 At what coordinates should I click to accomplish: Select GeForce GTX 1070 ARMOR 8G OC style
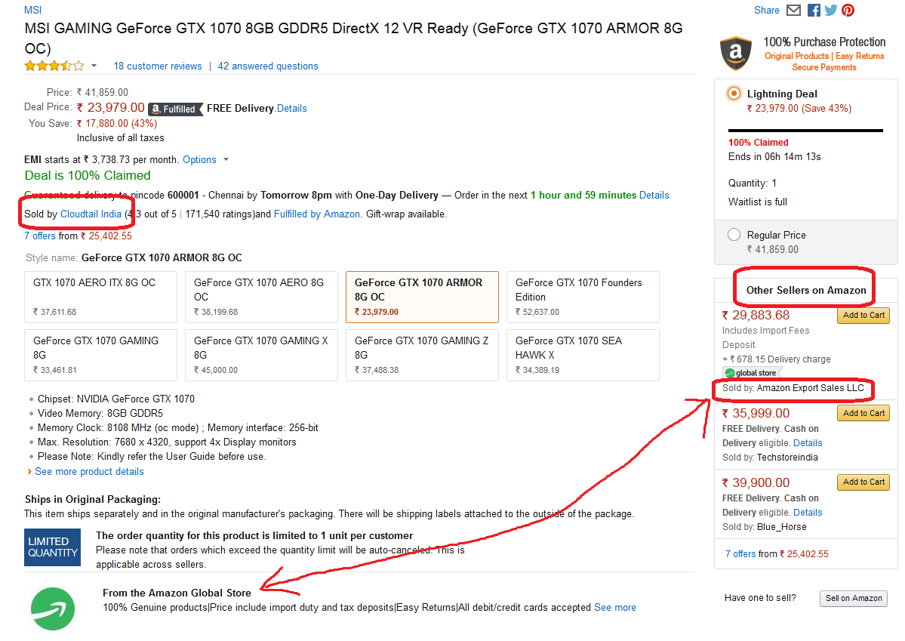tap(422, 297)
